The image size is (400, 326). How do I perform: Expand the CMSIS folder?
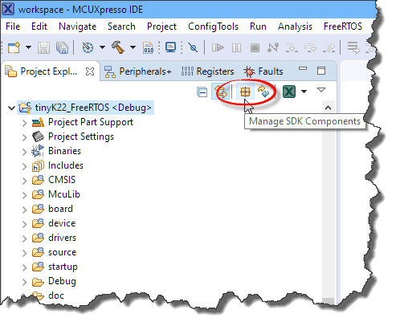click(25, 181)
